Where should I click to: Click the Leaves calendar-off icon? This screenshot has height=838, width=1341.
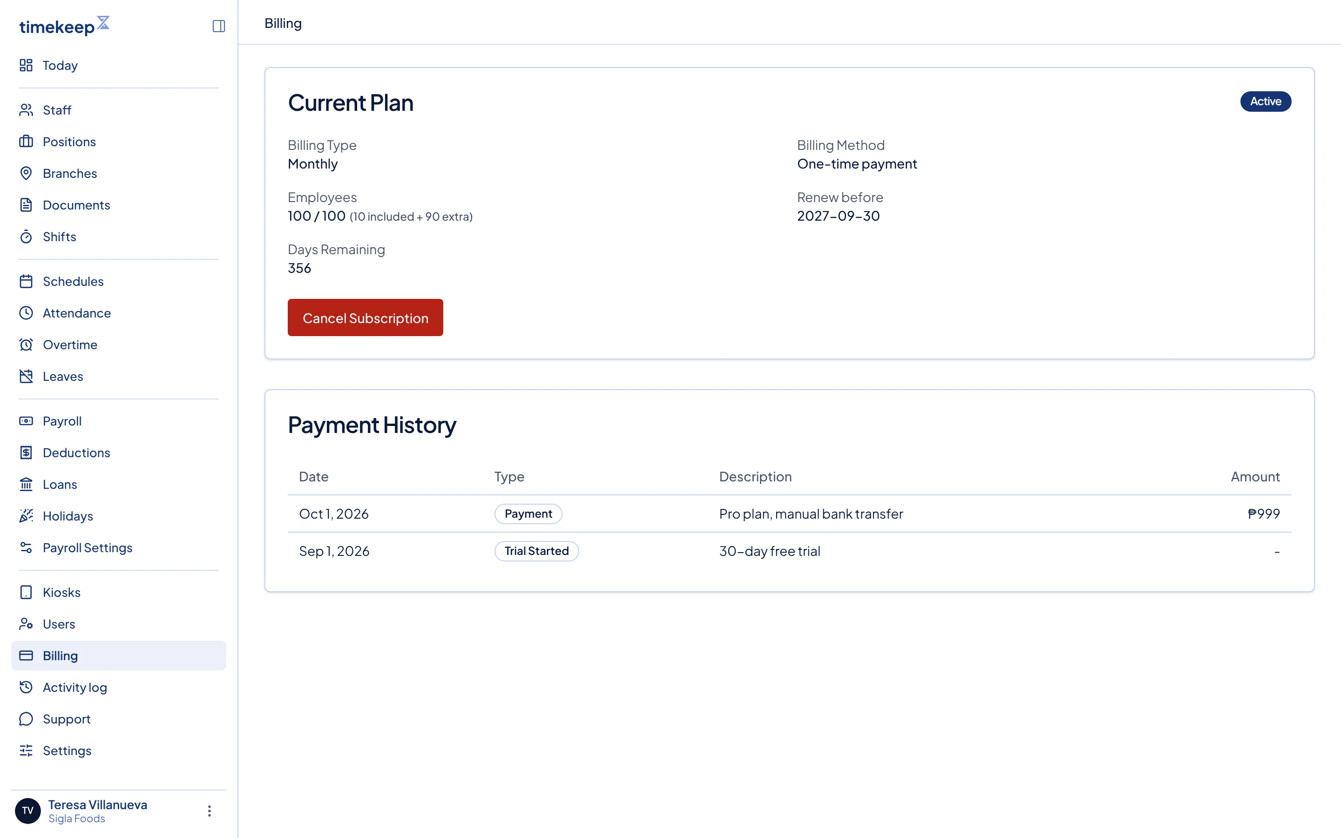26,376
